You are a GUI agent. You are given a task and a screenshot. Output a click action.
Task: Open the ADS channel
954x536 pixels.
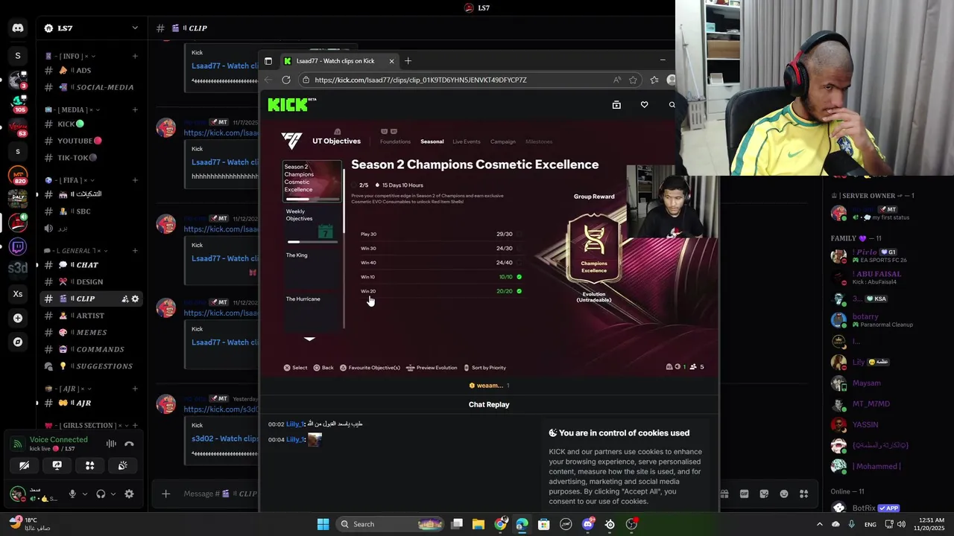tap(91, 71)
